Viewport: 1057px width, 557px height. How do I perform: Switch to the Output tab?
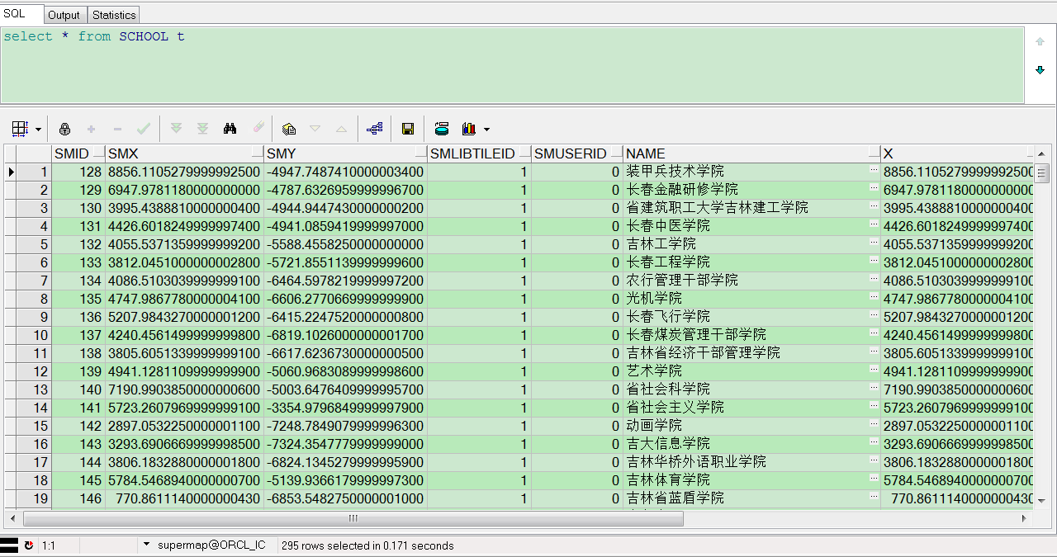click(64, 14)
